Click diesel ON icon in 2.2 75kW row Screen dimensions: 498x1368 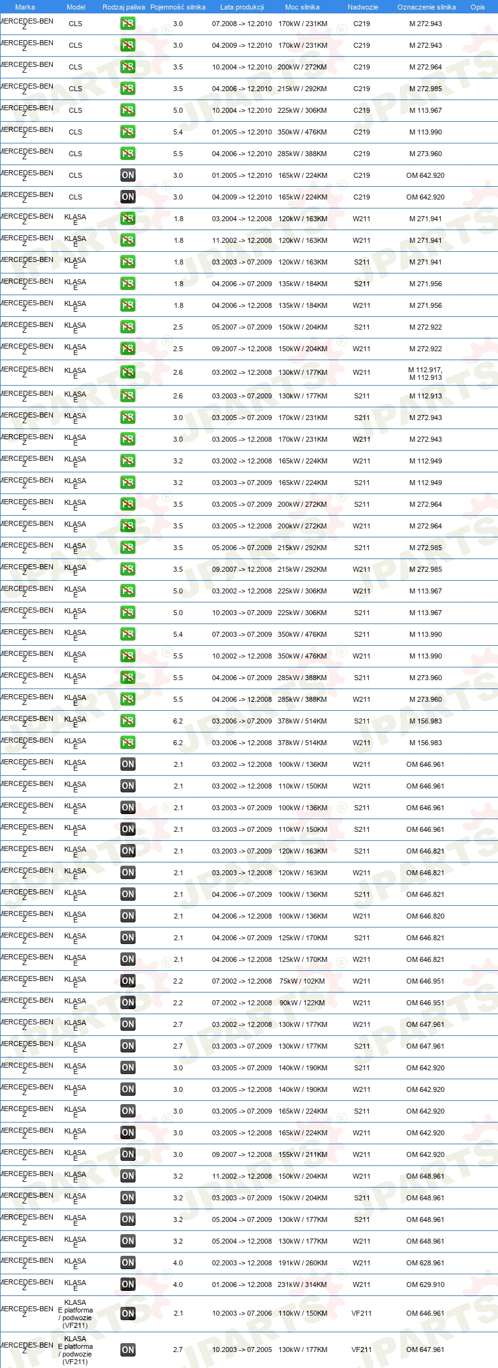(127, 981)
